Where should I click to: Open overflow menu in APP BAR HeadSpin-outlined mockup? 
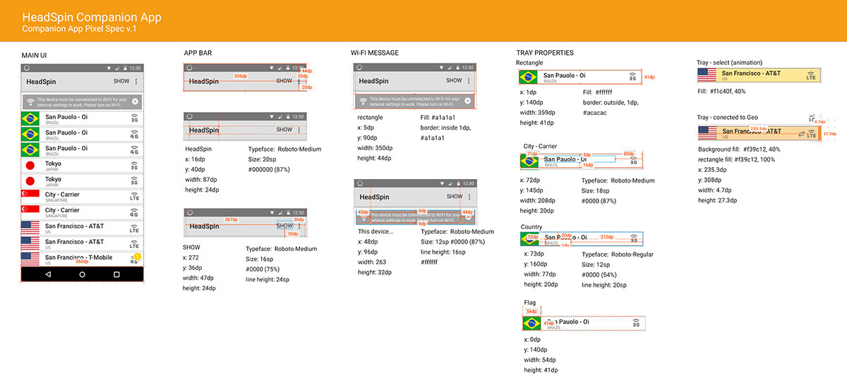pyautogui.click(x=299, y=130)
